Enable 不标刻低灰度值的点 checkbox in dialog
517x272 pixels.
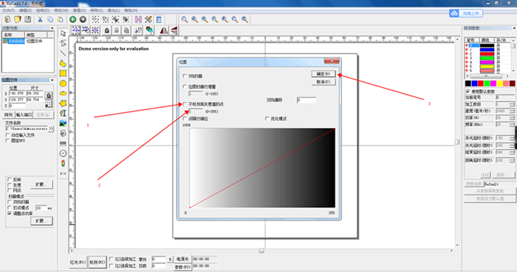click(x=185, y=104)
